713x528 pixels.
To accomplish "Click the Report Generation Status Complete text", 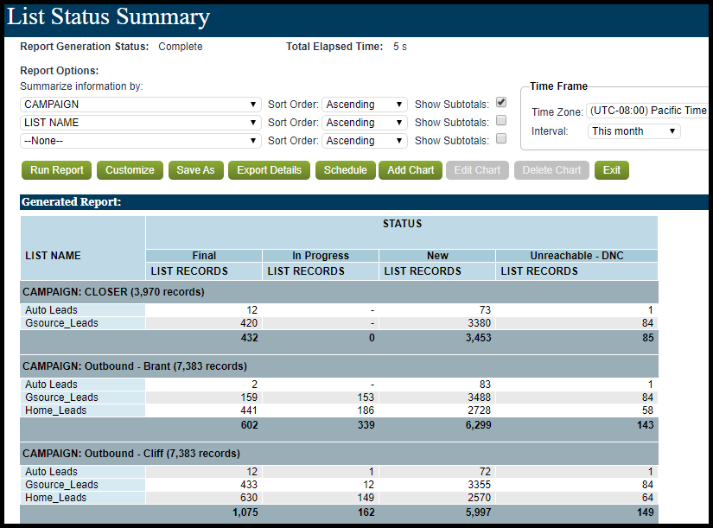I will pos(180,47).
